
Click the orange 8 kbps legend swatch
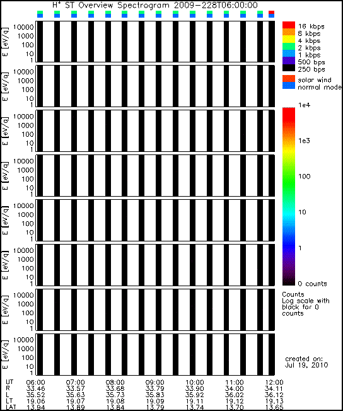click(288, 32)
